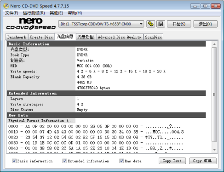
Task: Click the raw data row 0040
Action: coord(95,148)
